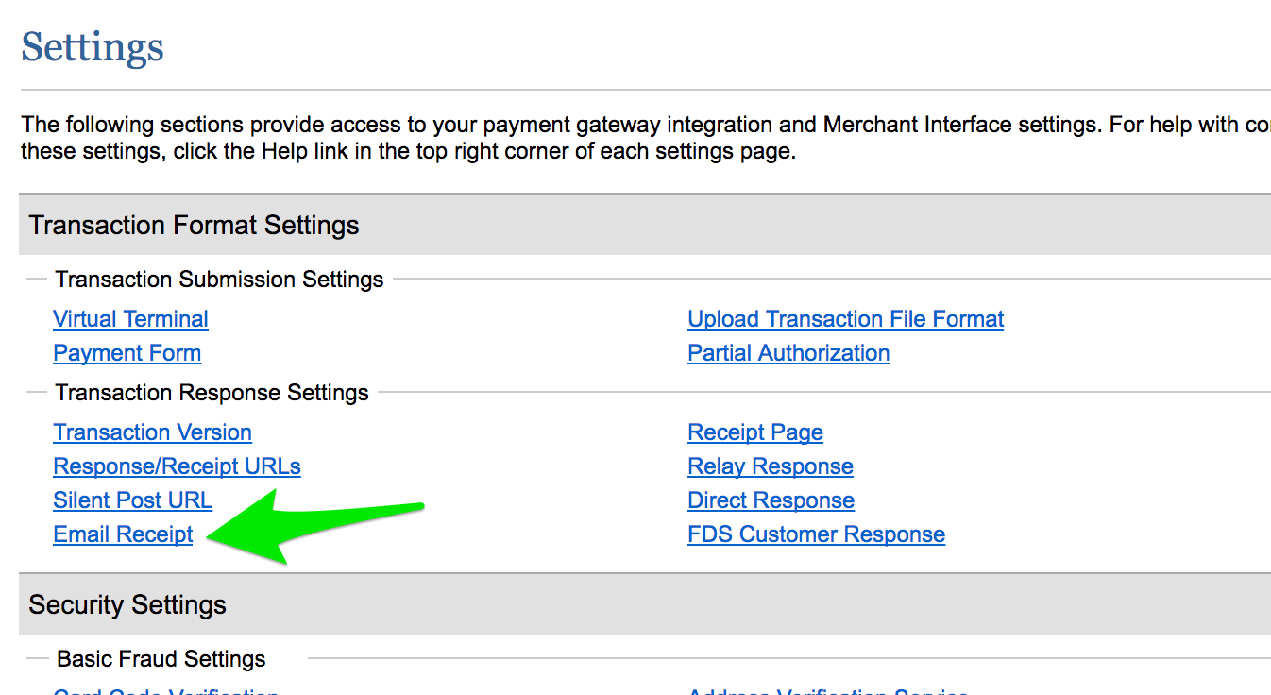Configure Relay Response settings
Screen dimensions: 1271x695
770,466
